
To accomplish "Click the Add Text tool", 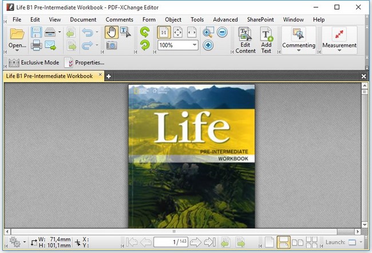I will click(x=267, y=40).
